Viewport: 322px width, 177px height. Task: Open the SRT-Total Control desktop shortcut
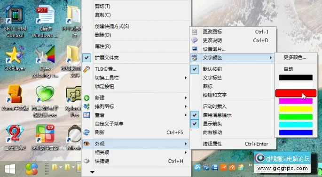(x=15, y=22)
